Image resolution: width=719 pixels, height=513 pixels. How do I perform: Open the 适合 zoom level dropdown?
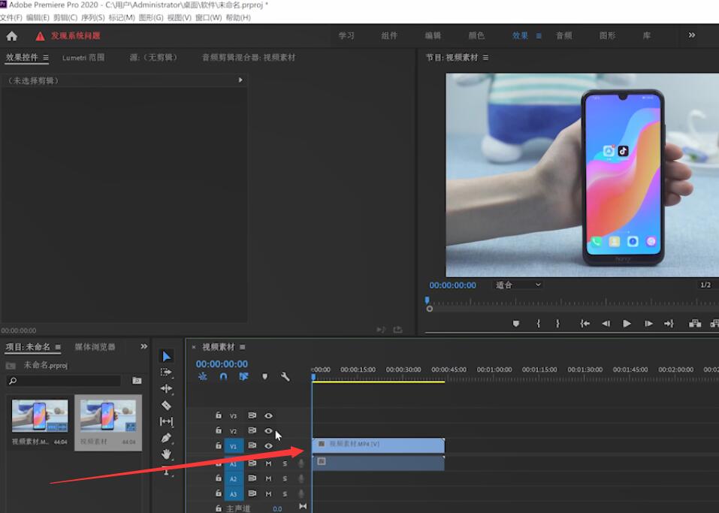[518, 285]
